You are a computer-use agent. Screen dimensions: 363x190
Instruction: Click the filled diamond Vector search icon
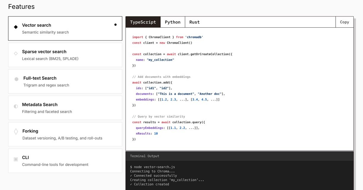click(16, 27)
